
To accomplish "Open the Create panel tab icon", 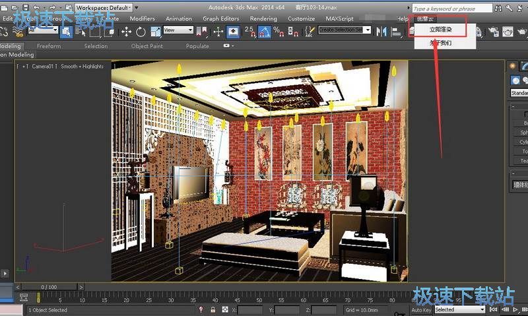I will (513, 66).
